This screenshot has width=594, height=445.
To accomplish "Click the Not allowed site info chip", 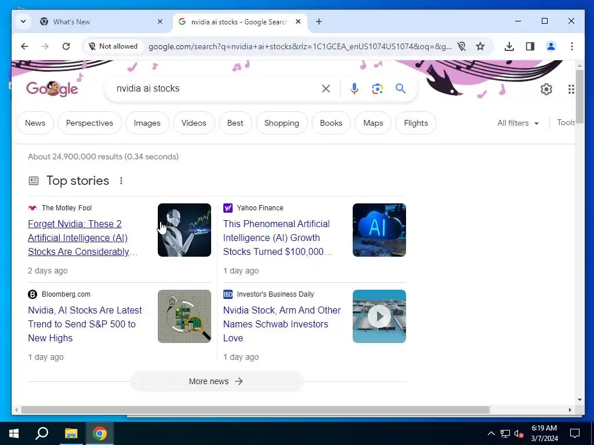I will (x=113, y=46).
